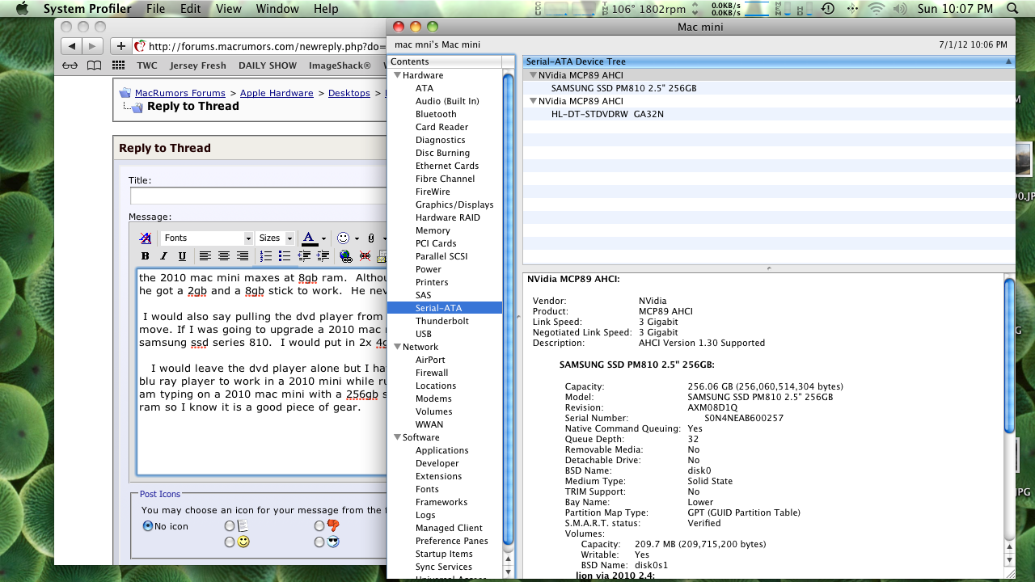This screenshot has width=1035, height=582.
Task: Collapse second NVidia MCP89 AHCI tree node
Action: 533,101
